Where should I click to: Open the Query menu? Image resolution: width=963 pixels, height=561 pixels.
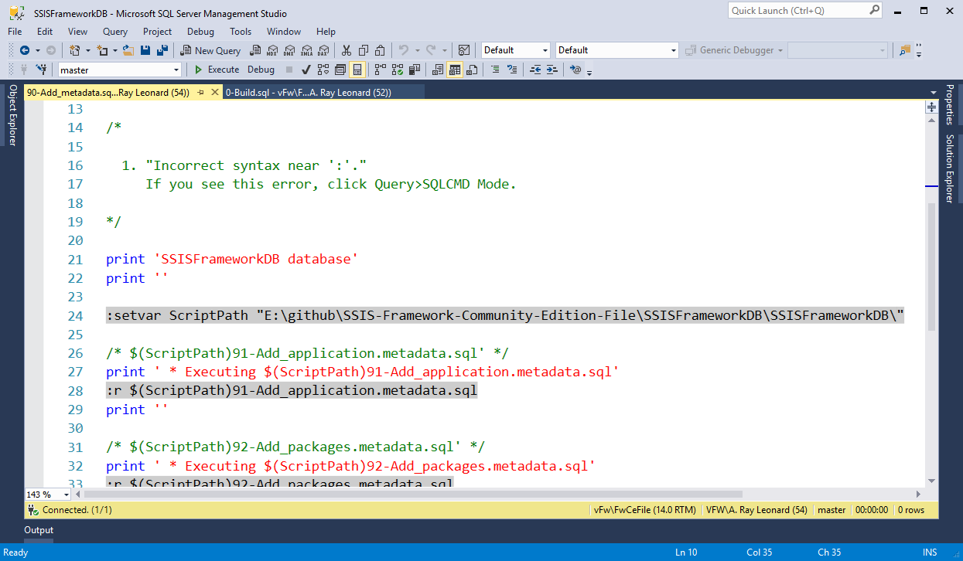(x=115, y=32)
